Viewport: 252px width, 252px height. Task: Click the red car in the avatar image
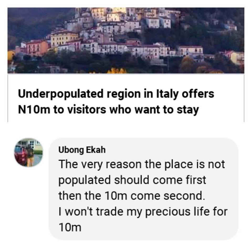click(20, 155)
